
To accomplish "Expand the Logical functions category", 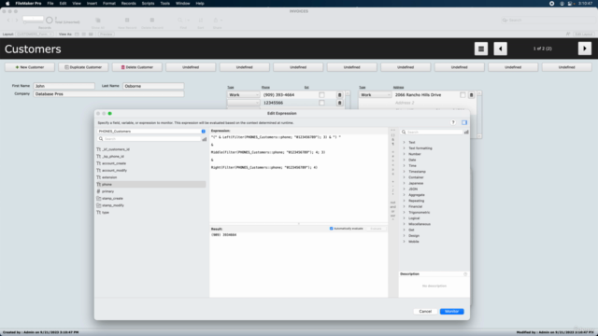I will [x=405, y=218].
